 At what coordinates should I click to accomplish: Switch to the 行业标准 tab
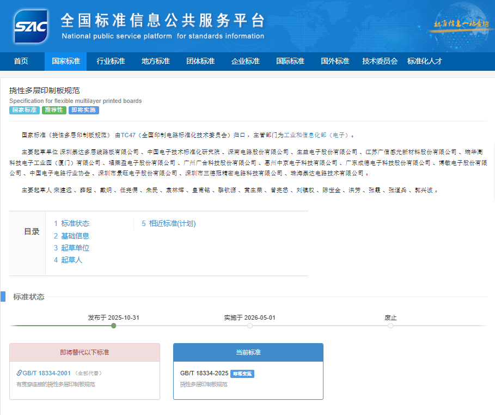coord(111,61)
